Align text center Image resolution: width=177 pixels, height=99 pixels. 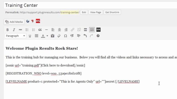(59, 30)
